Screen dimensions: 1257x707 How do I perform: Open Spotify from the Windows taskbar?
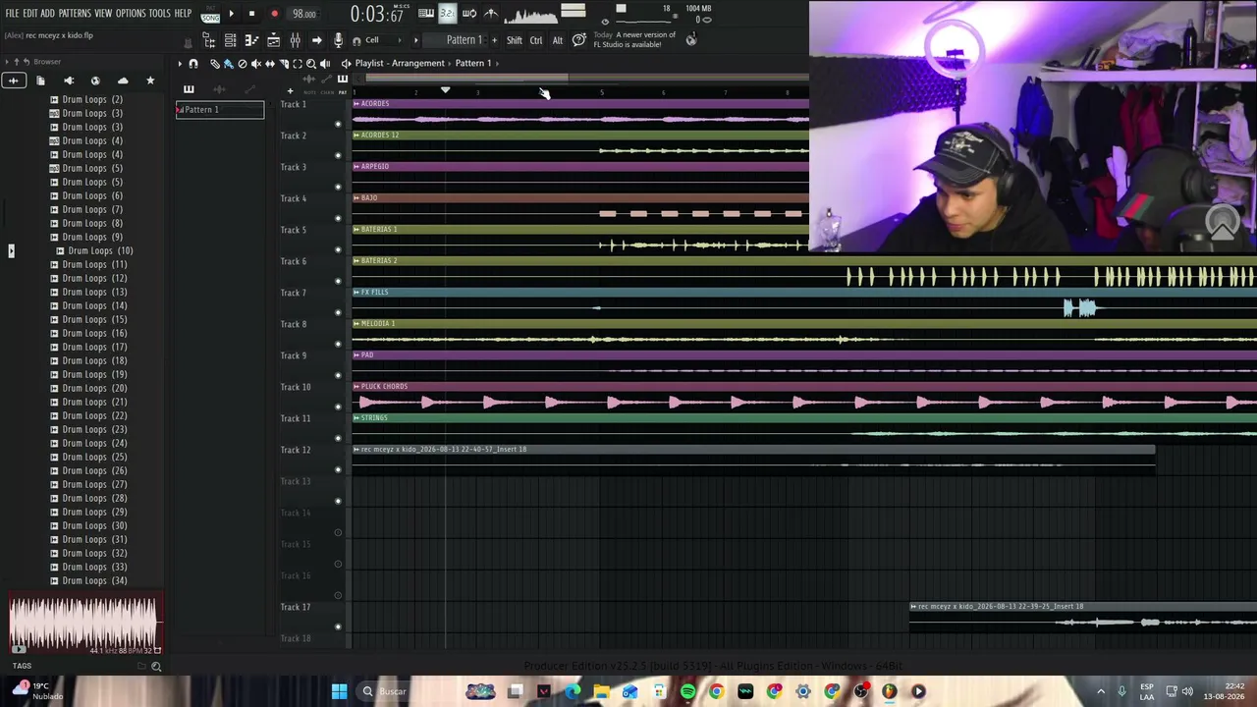687,691
